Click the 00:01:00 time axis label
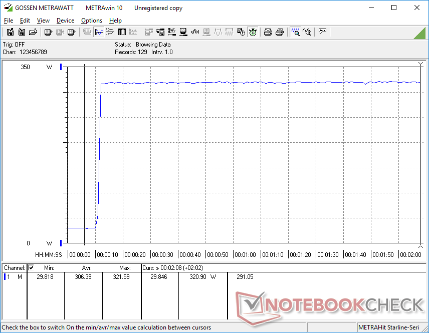This screenshot has width=429, height=333. coord(245,255)
